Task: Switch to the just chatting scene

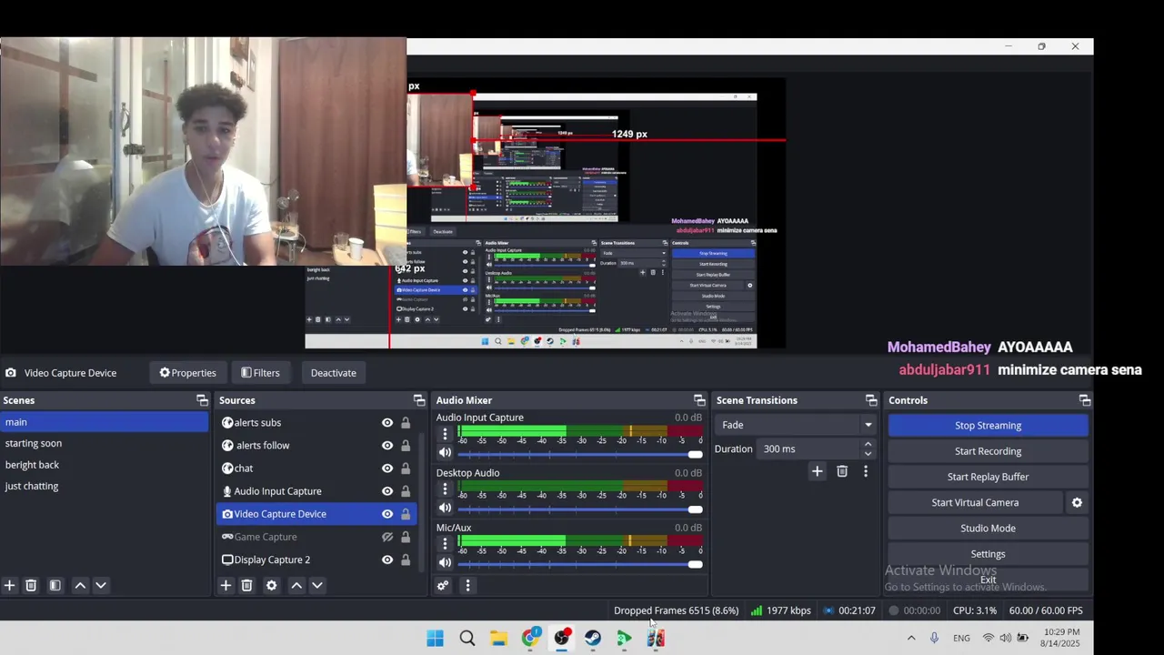Action: point(105,486)
